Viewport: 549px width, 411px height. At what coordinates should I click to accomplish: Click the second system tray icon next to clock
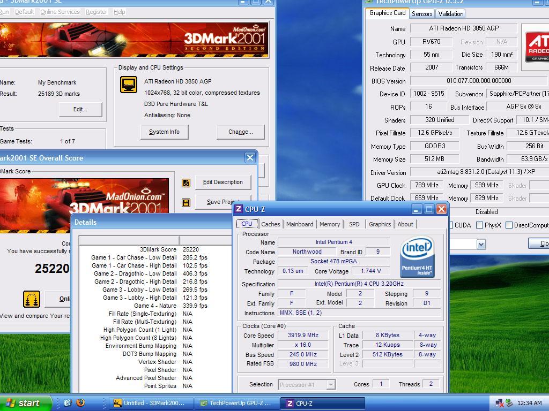[x=509, y=403]
